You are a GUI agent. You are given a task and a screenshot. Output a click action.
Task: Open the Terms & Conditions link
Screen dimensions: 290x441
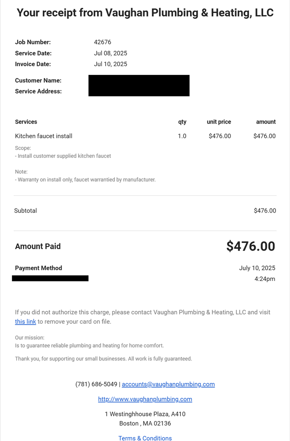pos(145,438)
